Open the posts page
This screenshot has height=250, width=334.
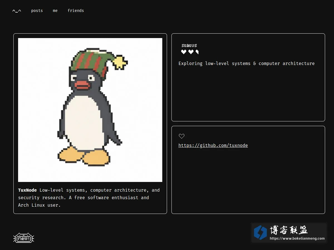tap(37, 11)
